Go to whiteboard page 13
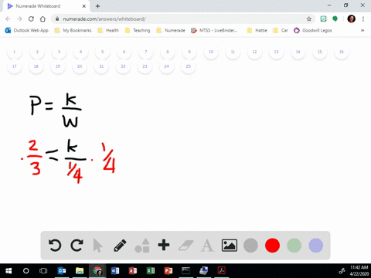Image resolution: width=371 pixels, height=278 pixels. pyautogui.click(x=276, y=52)
